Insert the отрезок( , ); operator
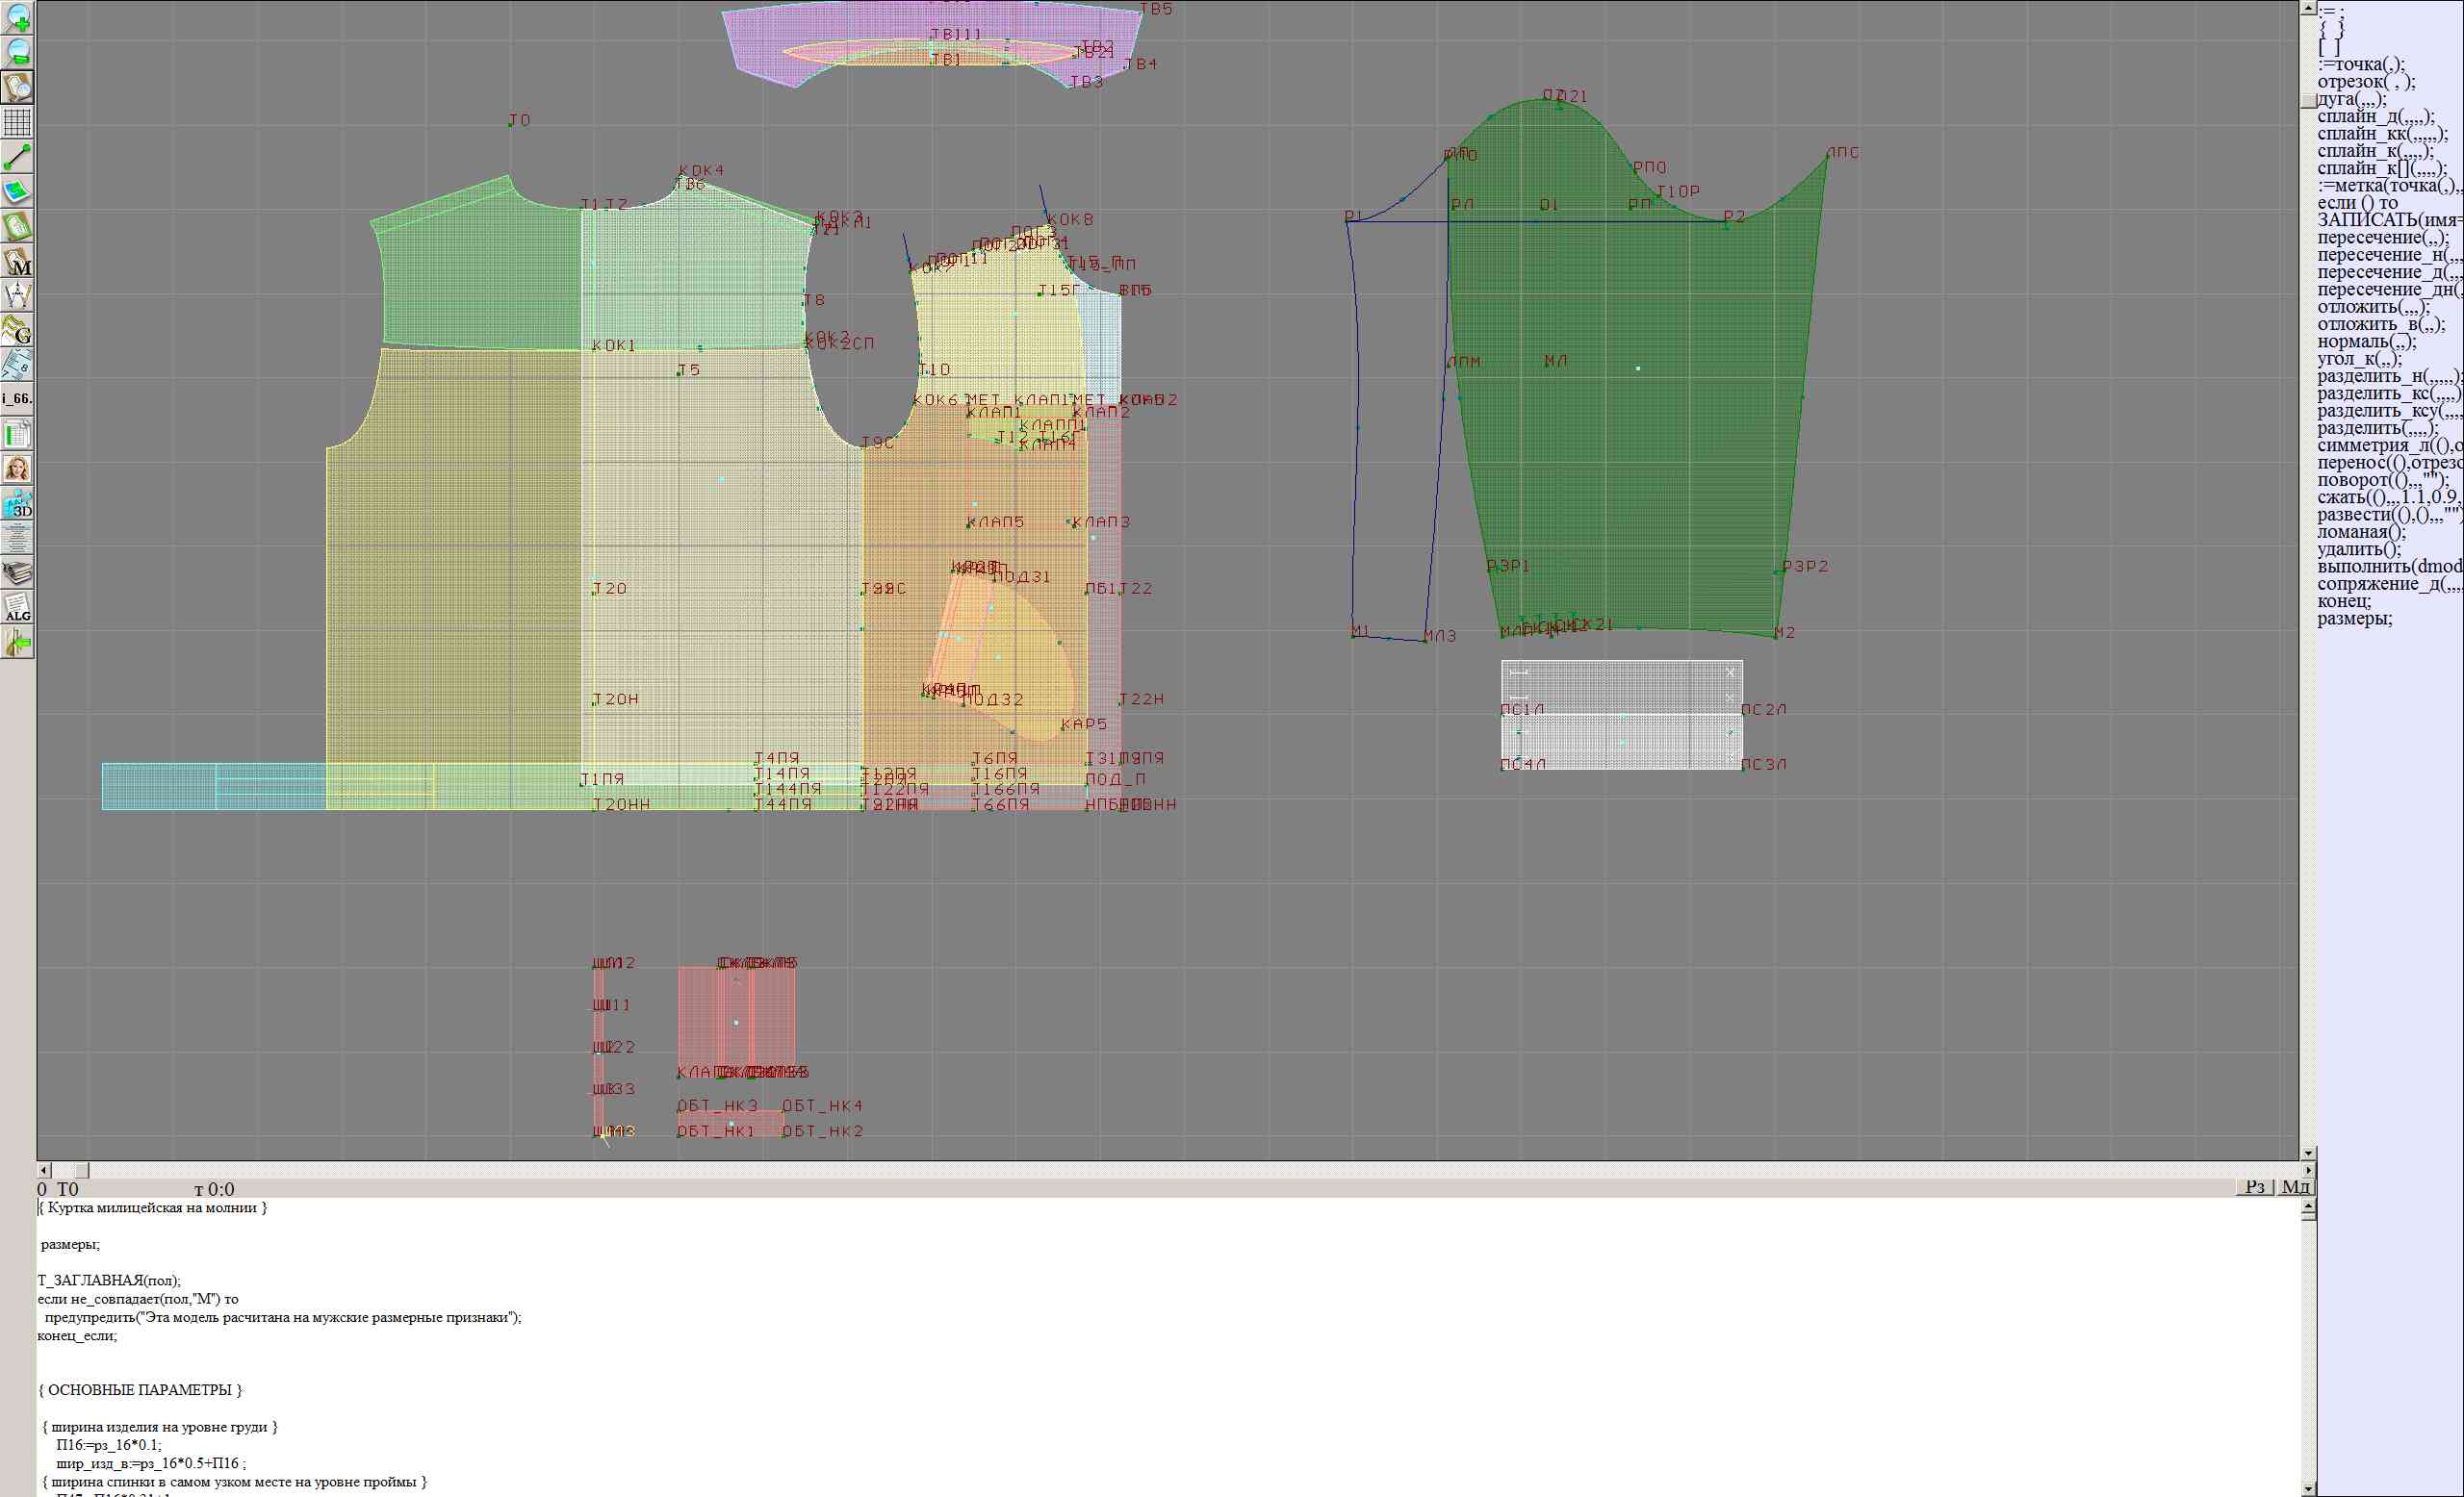 click(x=2366, y=82)
